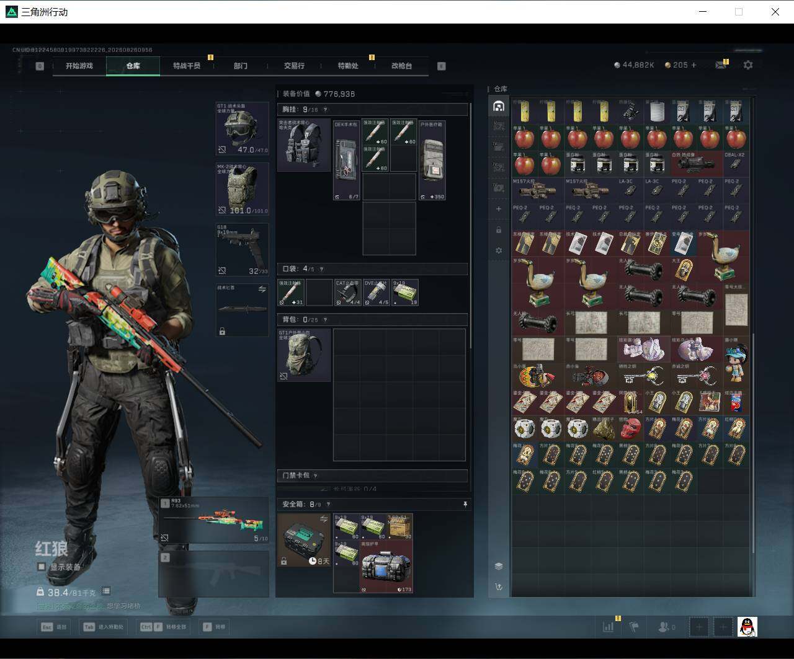Open help icon beside 门禁卡包
Screen dimensions: 794x659
pyautogui.click(x=315, y=475)
